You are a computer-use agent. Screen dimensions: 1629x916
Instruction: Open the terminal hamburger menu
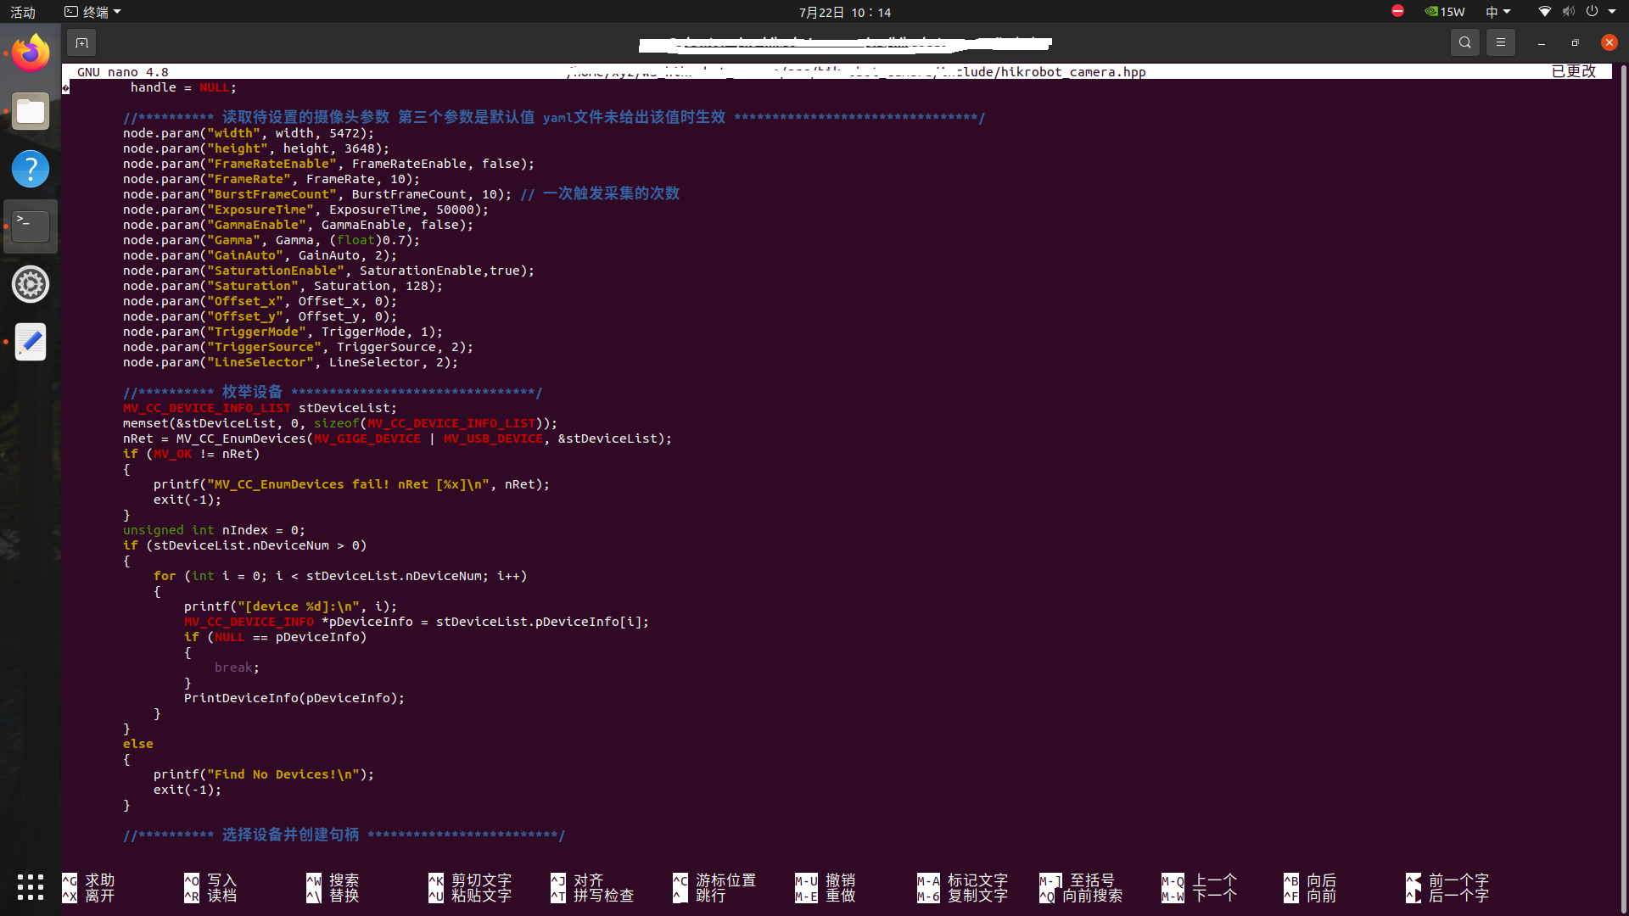(x=1500, y=42)
